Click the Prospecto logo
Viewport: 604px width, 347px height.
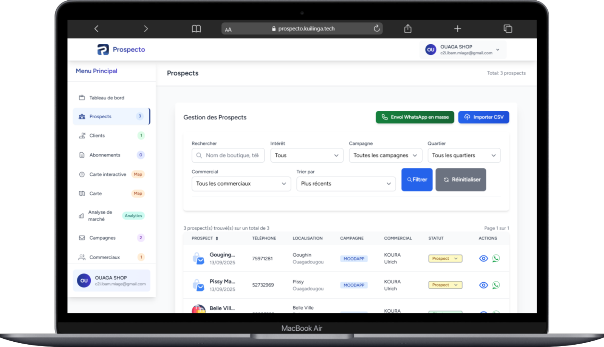coord(121,50)
